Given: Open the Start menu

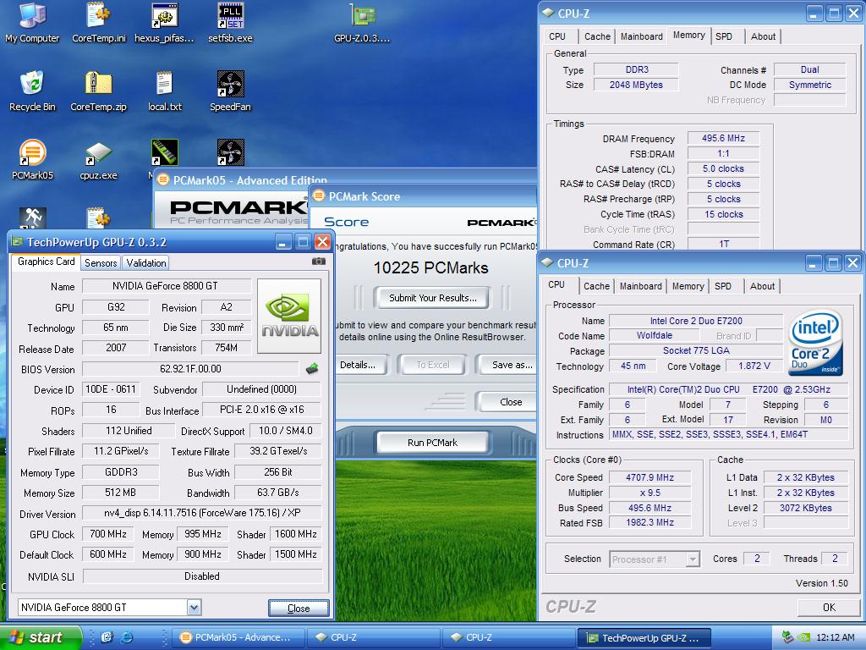Looking at the screenshot, I should coord(41,637).
